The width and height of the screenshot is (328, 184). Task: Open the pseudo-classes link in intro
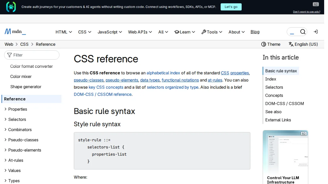click(89, 80)
